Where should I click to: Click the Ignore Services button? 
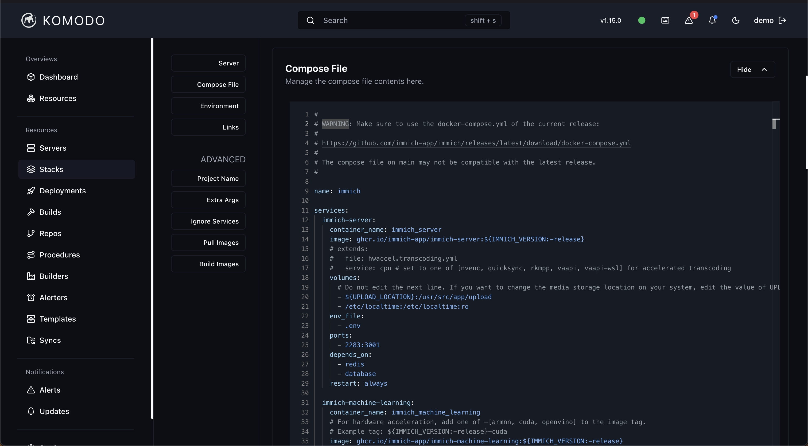[x=208, y=221]
